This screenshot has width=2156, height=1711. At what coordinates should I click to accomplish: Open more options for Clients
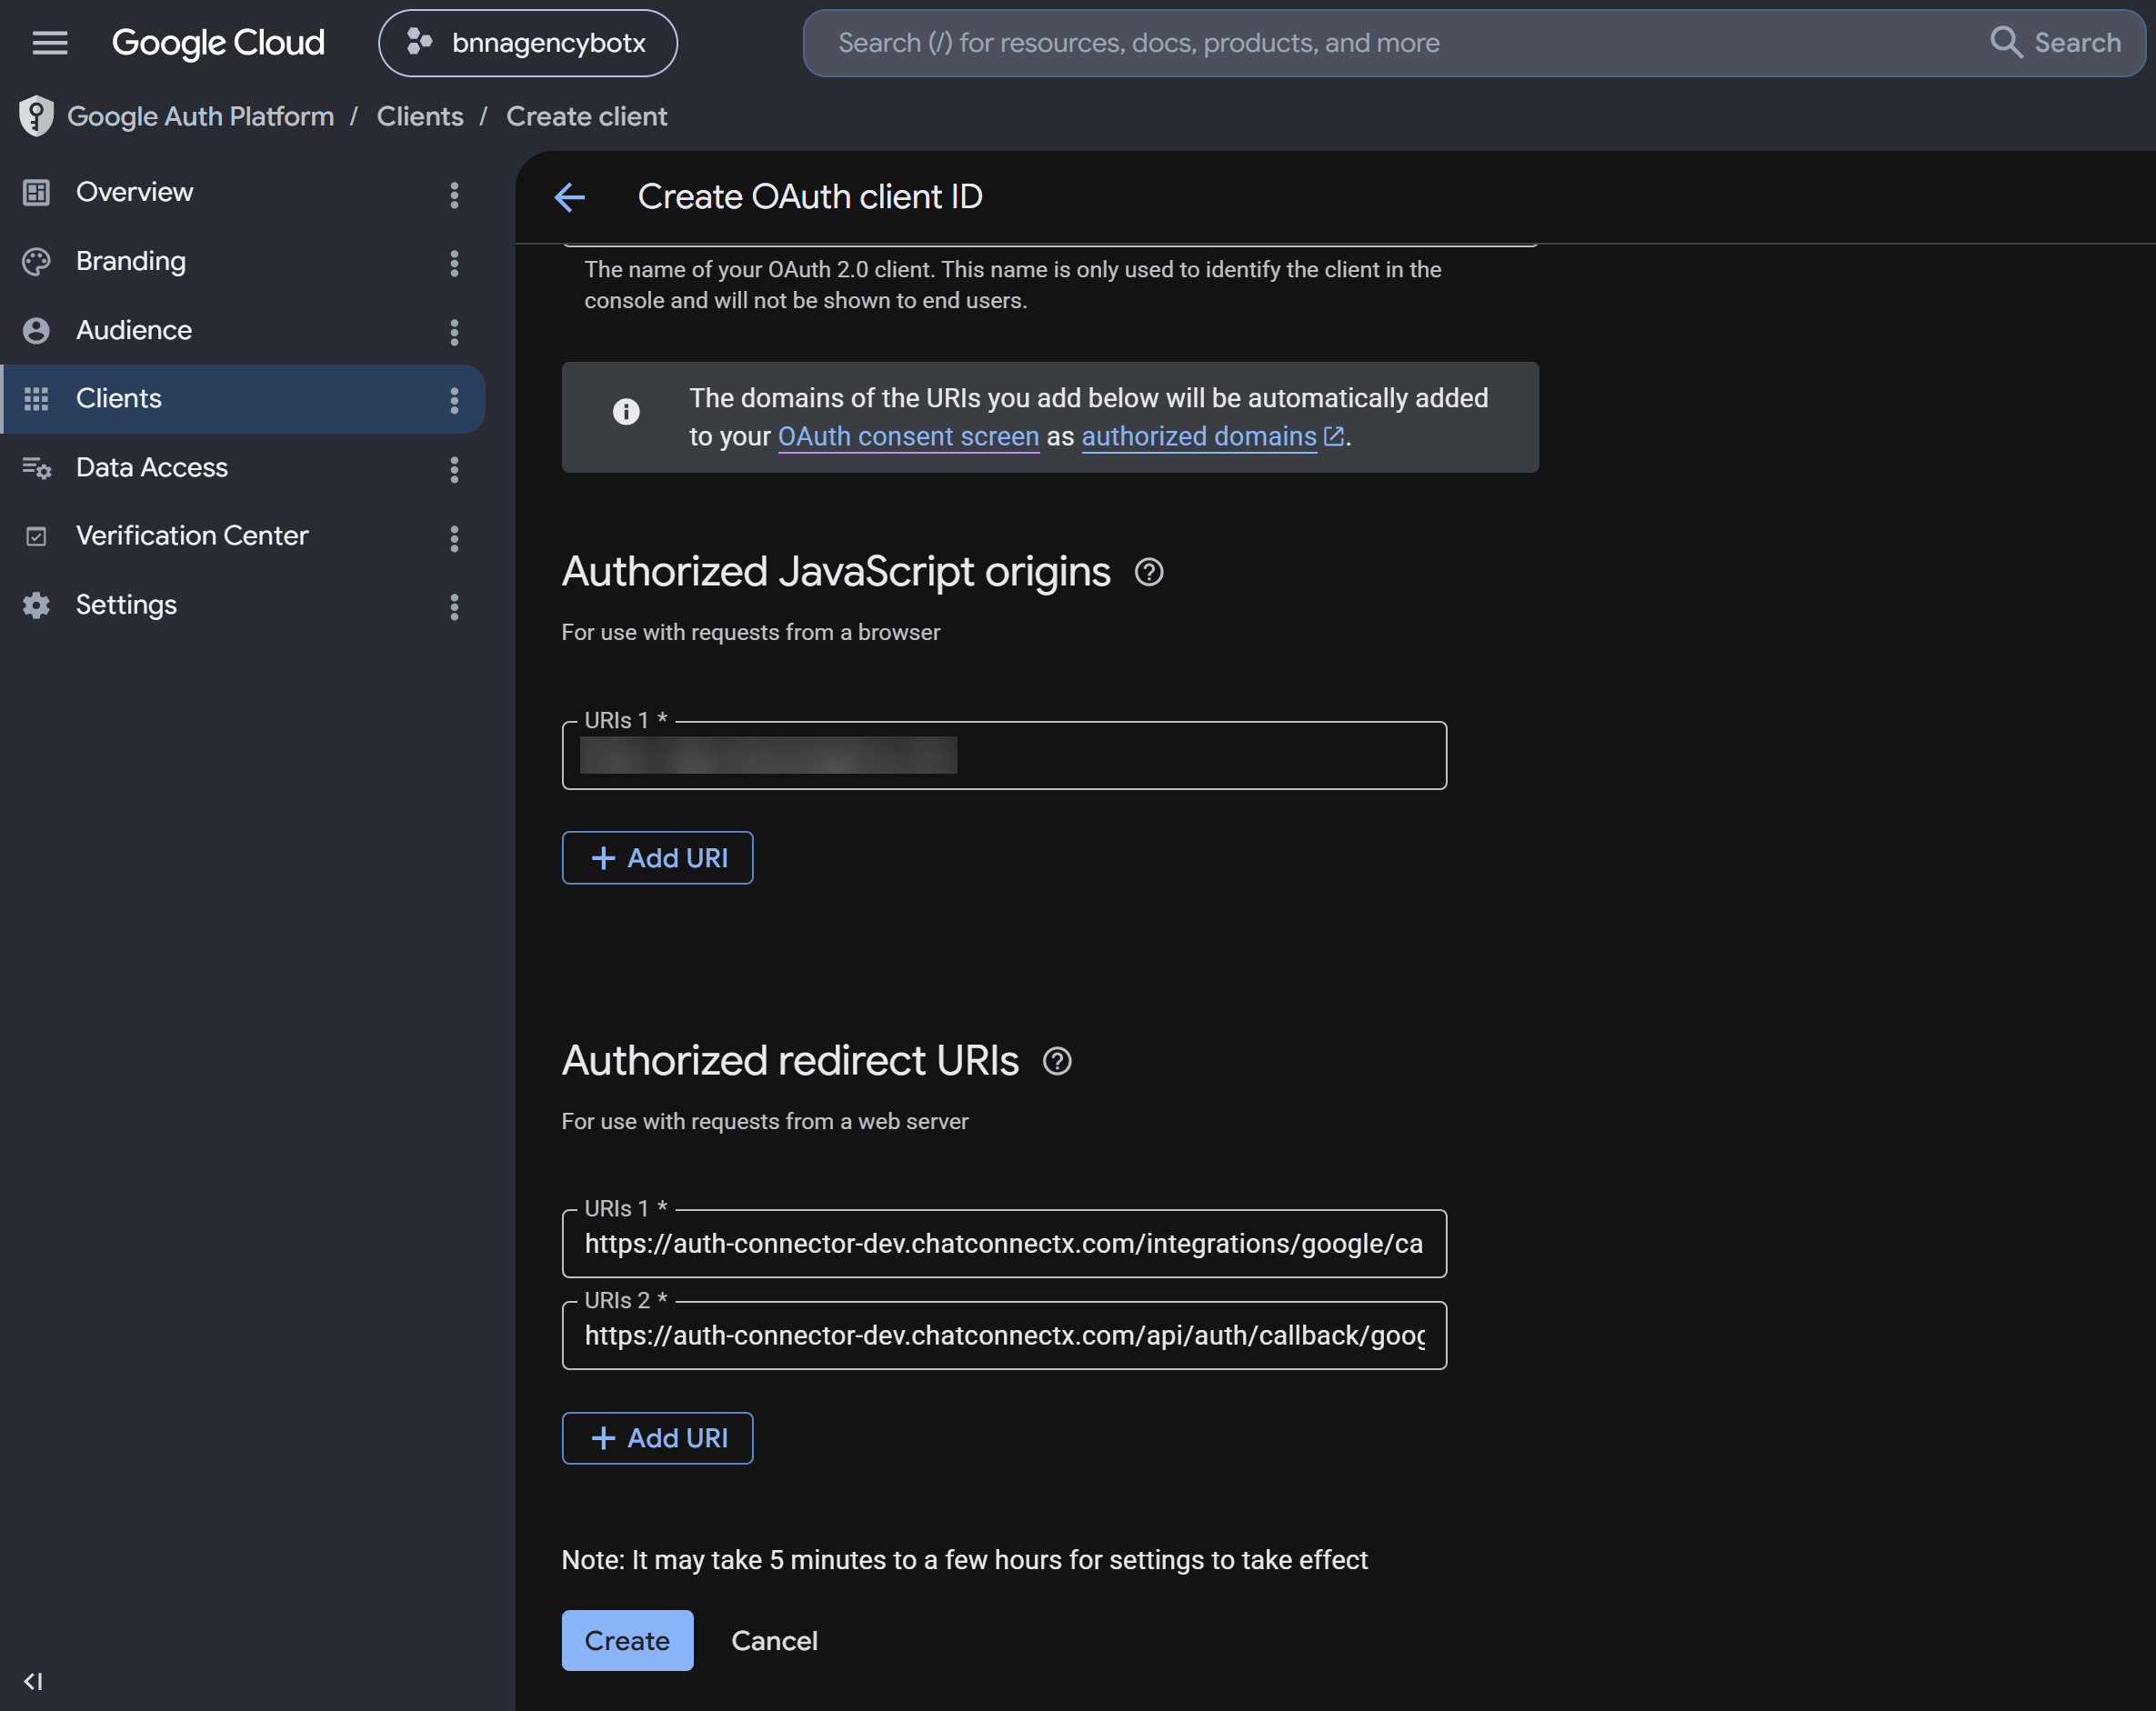(x=454, y=400)
